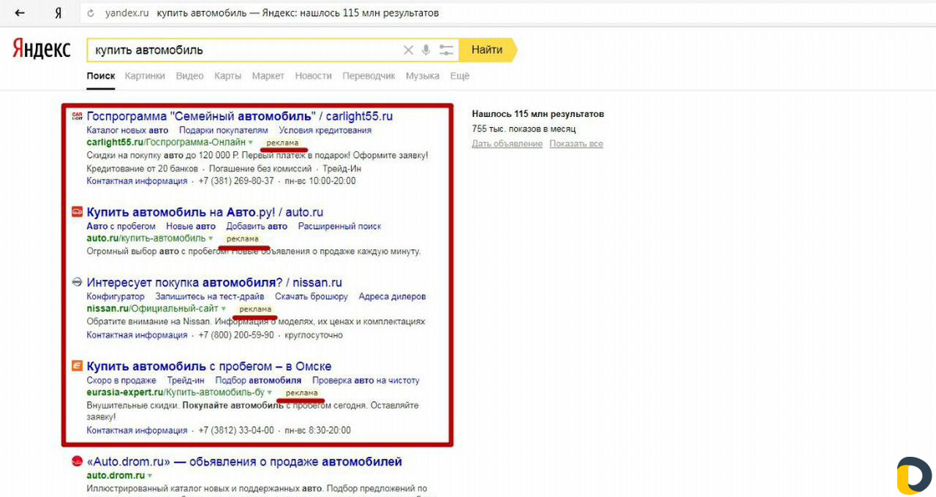
Task: Open the Интересует покупка автомобиля? nissan.ru result
Action: [x=214, y=283]
